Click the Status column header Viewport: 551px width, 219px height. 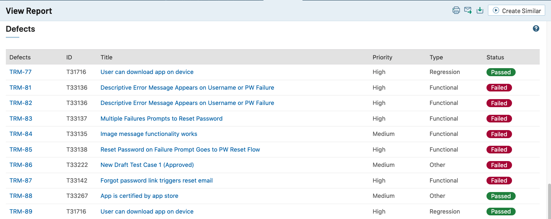(495, 57)
